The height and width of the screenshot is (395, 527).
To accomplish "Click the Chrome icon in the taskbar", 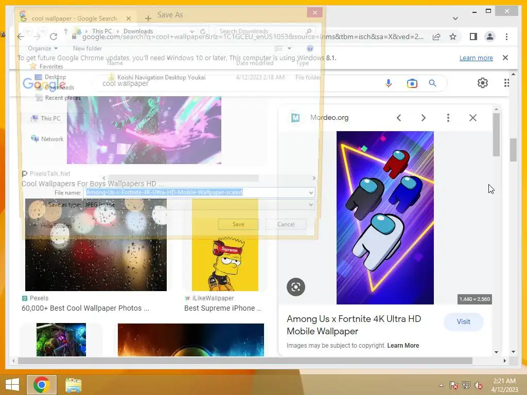I will coord(42,385).
